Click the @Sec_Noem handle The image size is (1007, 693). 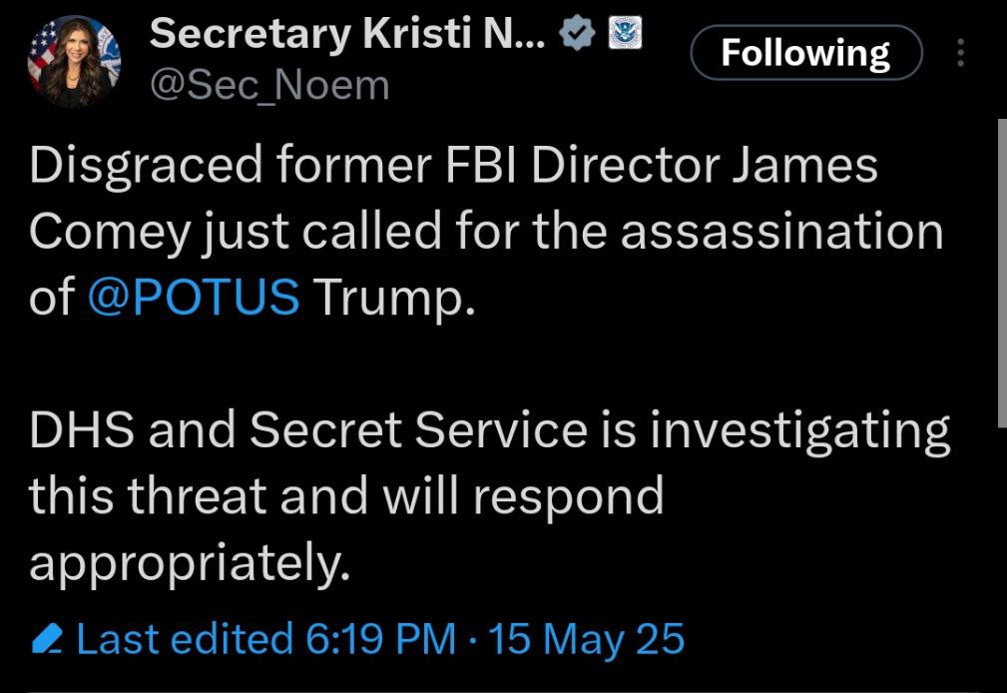click(x=269, y=86)
